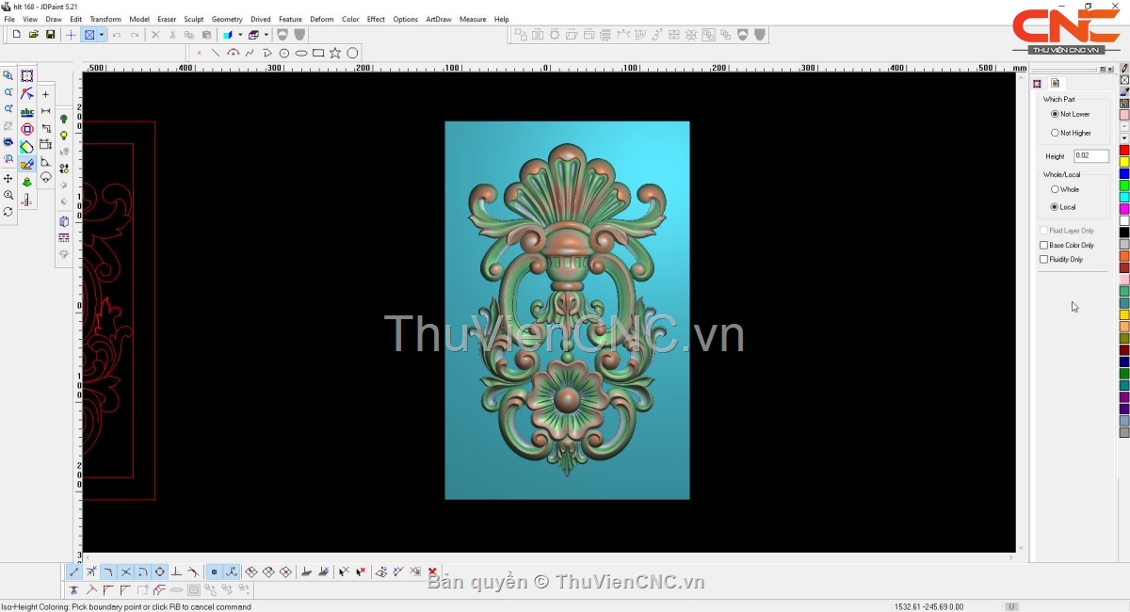Select the arc drawing tool

(233, 54)
